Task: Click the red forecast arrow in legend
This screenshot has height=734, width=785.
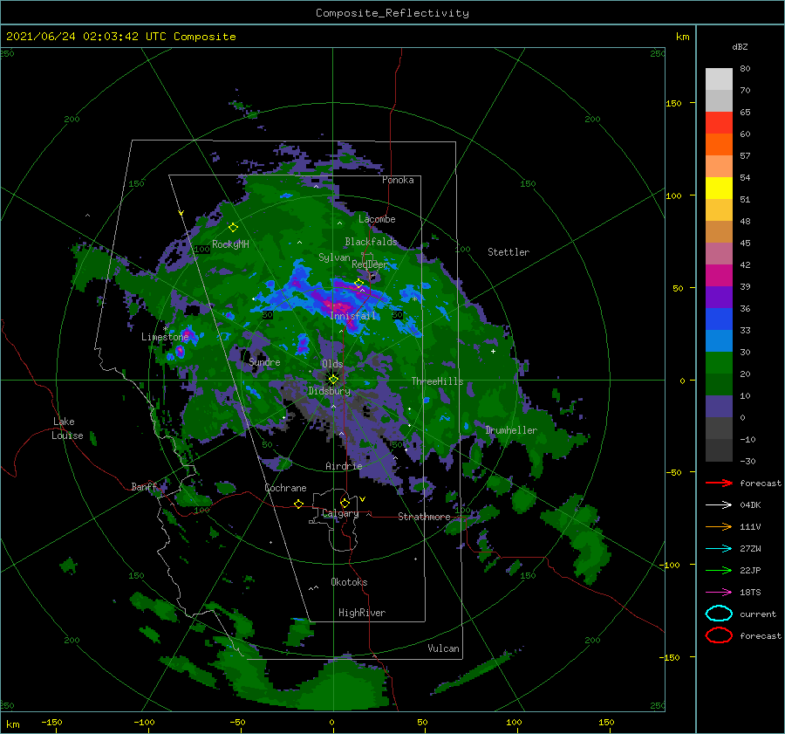Action: click(719, 483)
